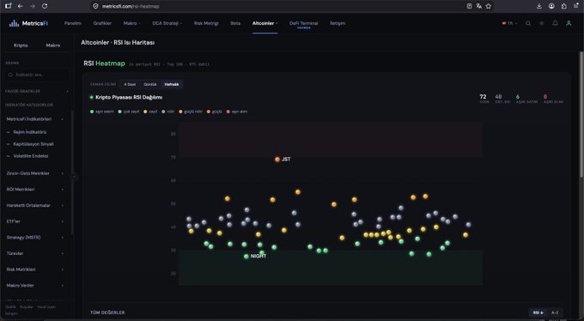The height and width of the screenshot is (321, 584).
Task: Open the DCA Strateji dropdown
Action: click(167, 23)
